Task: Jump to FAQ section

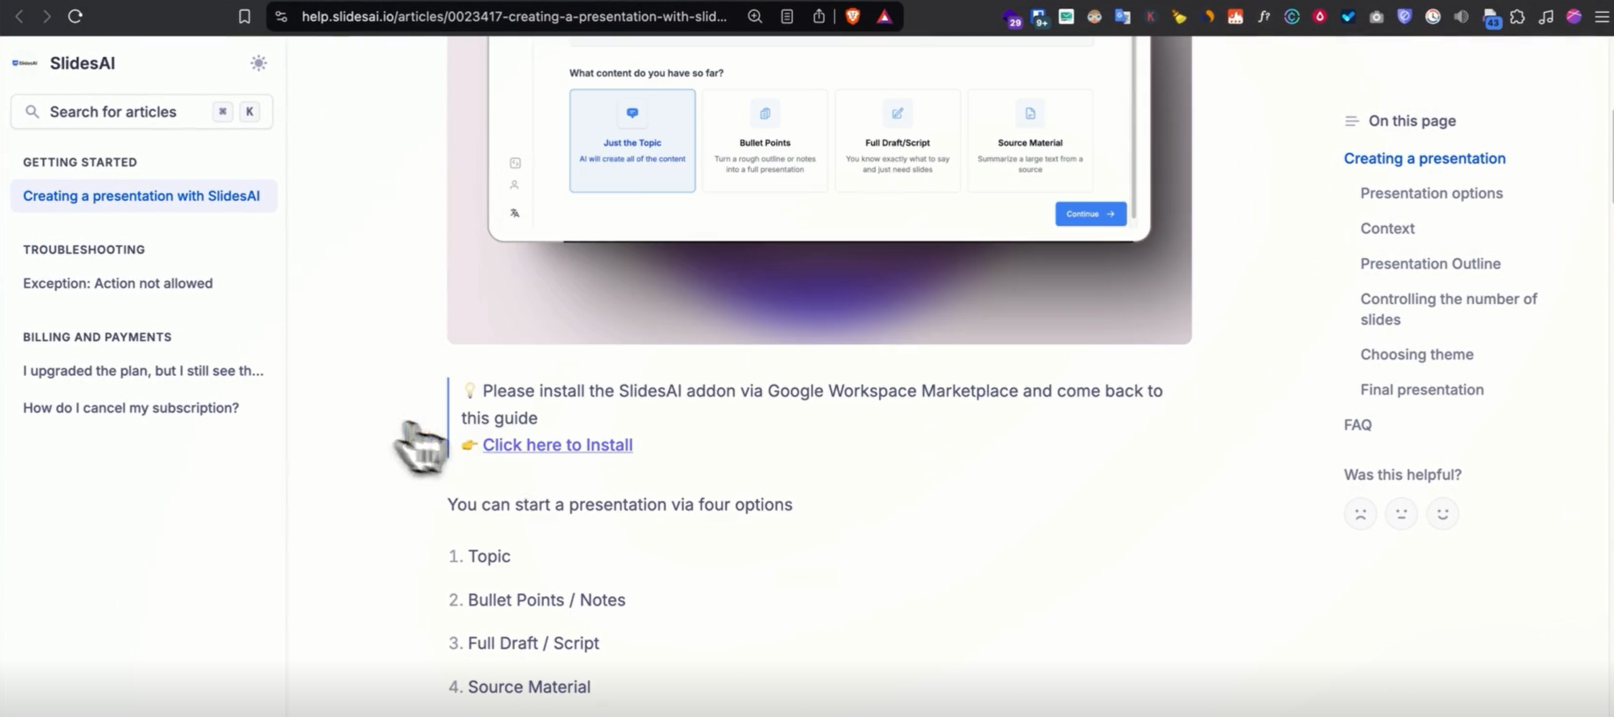Action: (x=1357, y=425)
